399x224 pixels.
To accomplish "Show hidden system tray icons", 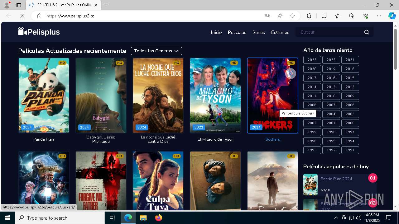I will (x=336, y=218).
